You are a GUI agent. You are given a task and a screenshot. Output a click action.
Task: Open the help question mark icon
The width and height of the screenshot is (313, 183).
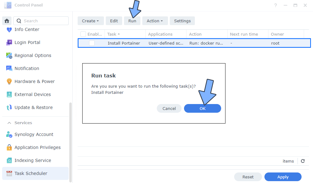tap(275, 5)
